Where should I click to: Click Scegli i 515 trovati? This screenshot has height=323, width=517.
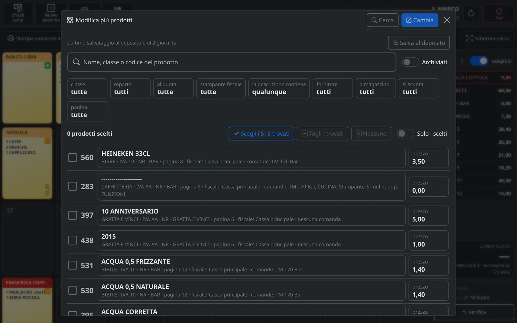click(261, 133)
